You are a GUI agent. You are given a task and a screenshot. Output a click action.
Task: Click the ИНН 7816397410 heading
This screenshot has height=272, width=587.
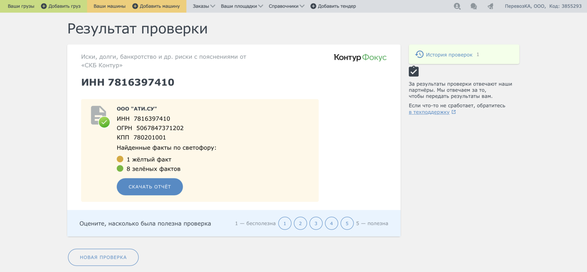pyautogui.click(x=128, y=82)
